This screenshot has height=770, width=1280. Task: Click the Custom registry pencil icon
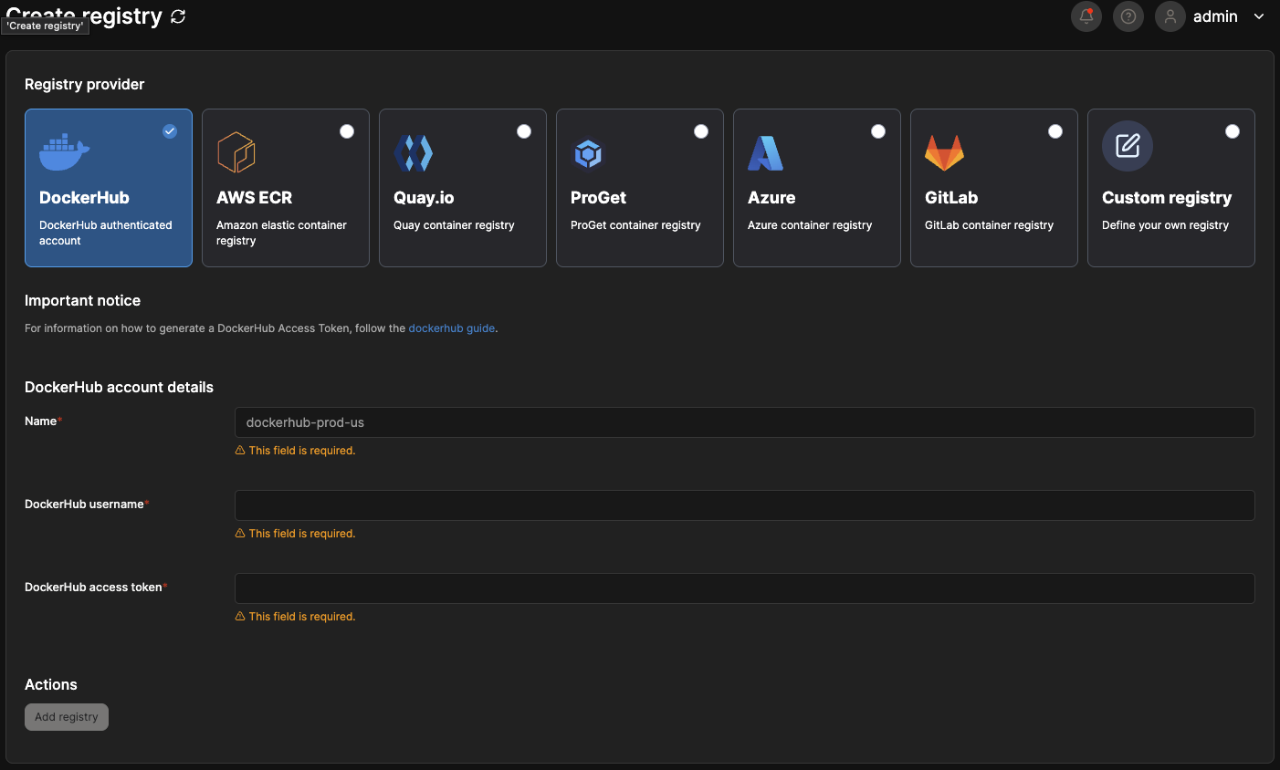1128,146
